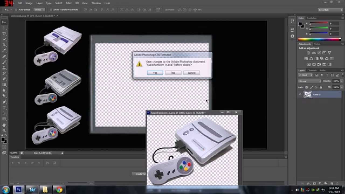The height and width of the screenshot is (194, 345).
Task: Click the foreground color swatch in Color panel
Action: (x=300, y=24)
